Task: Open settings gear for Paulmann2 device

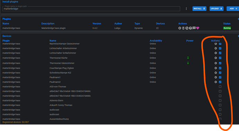Action: (216, 82)
